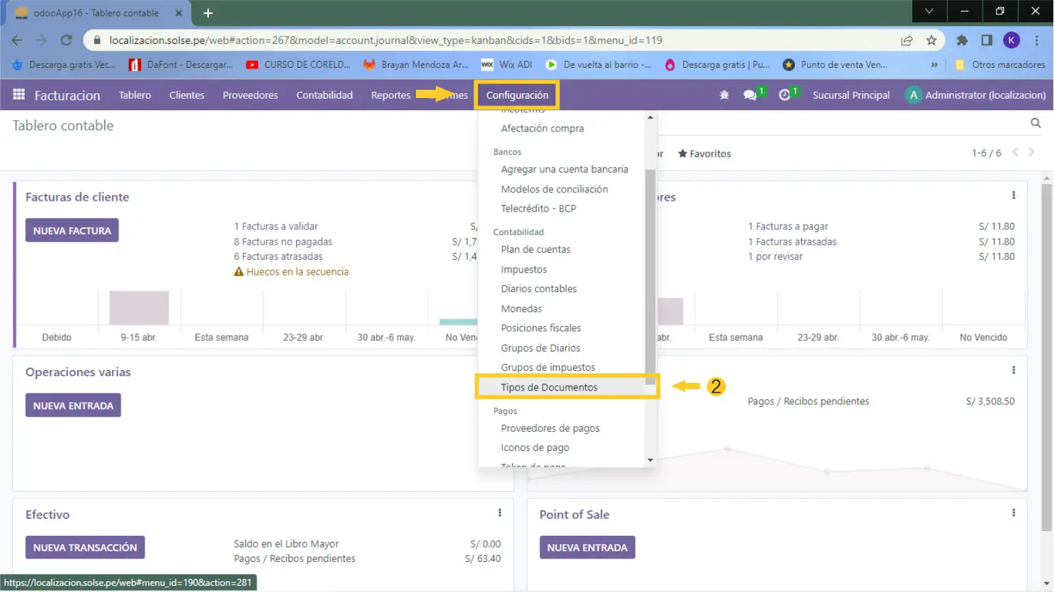Reload the page

66,40
